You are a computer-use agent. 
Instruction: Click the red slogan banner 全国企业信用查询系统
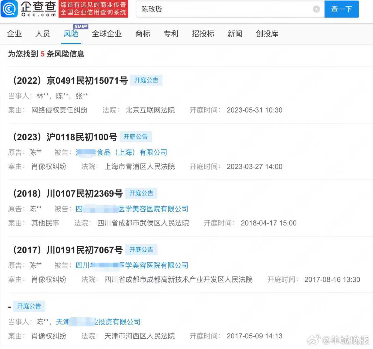(x=93, y=9)
